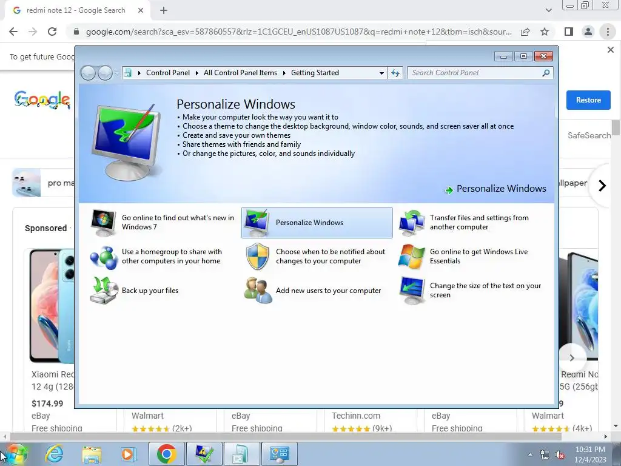Refresh the Control Panel view

click(395, 73)
